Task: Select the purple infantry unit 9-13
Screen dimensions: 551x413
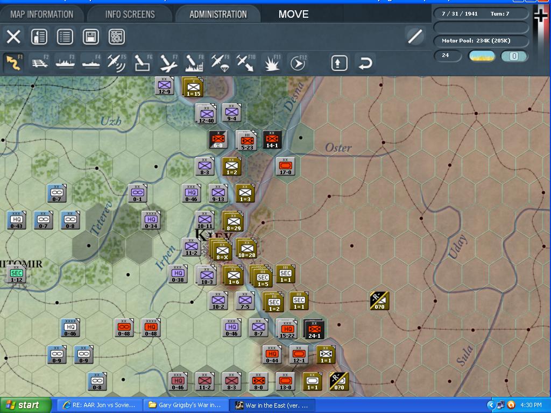Action: [x=218, y=194]
